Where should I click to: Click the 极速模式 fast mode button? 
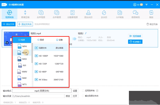pos(135,42)
